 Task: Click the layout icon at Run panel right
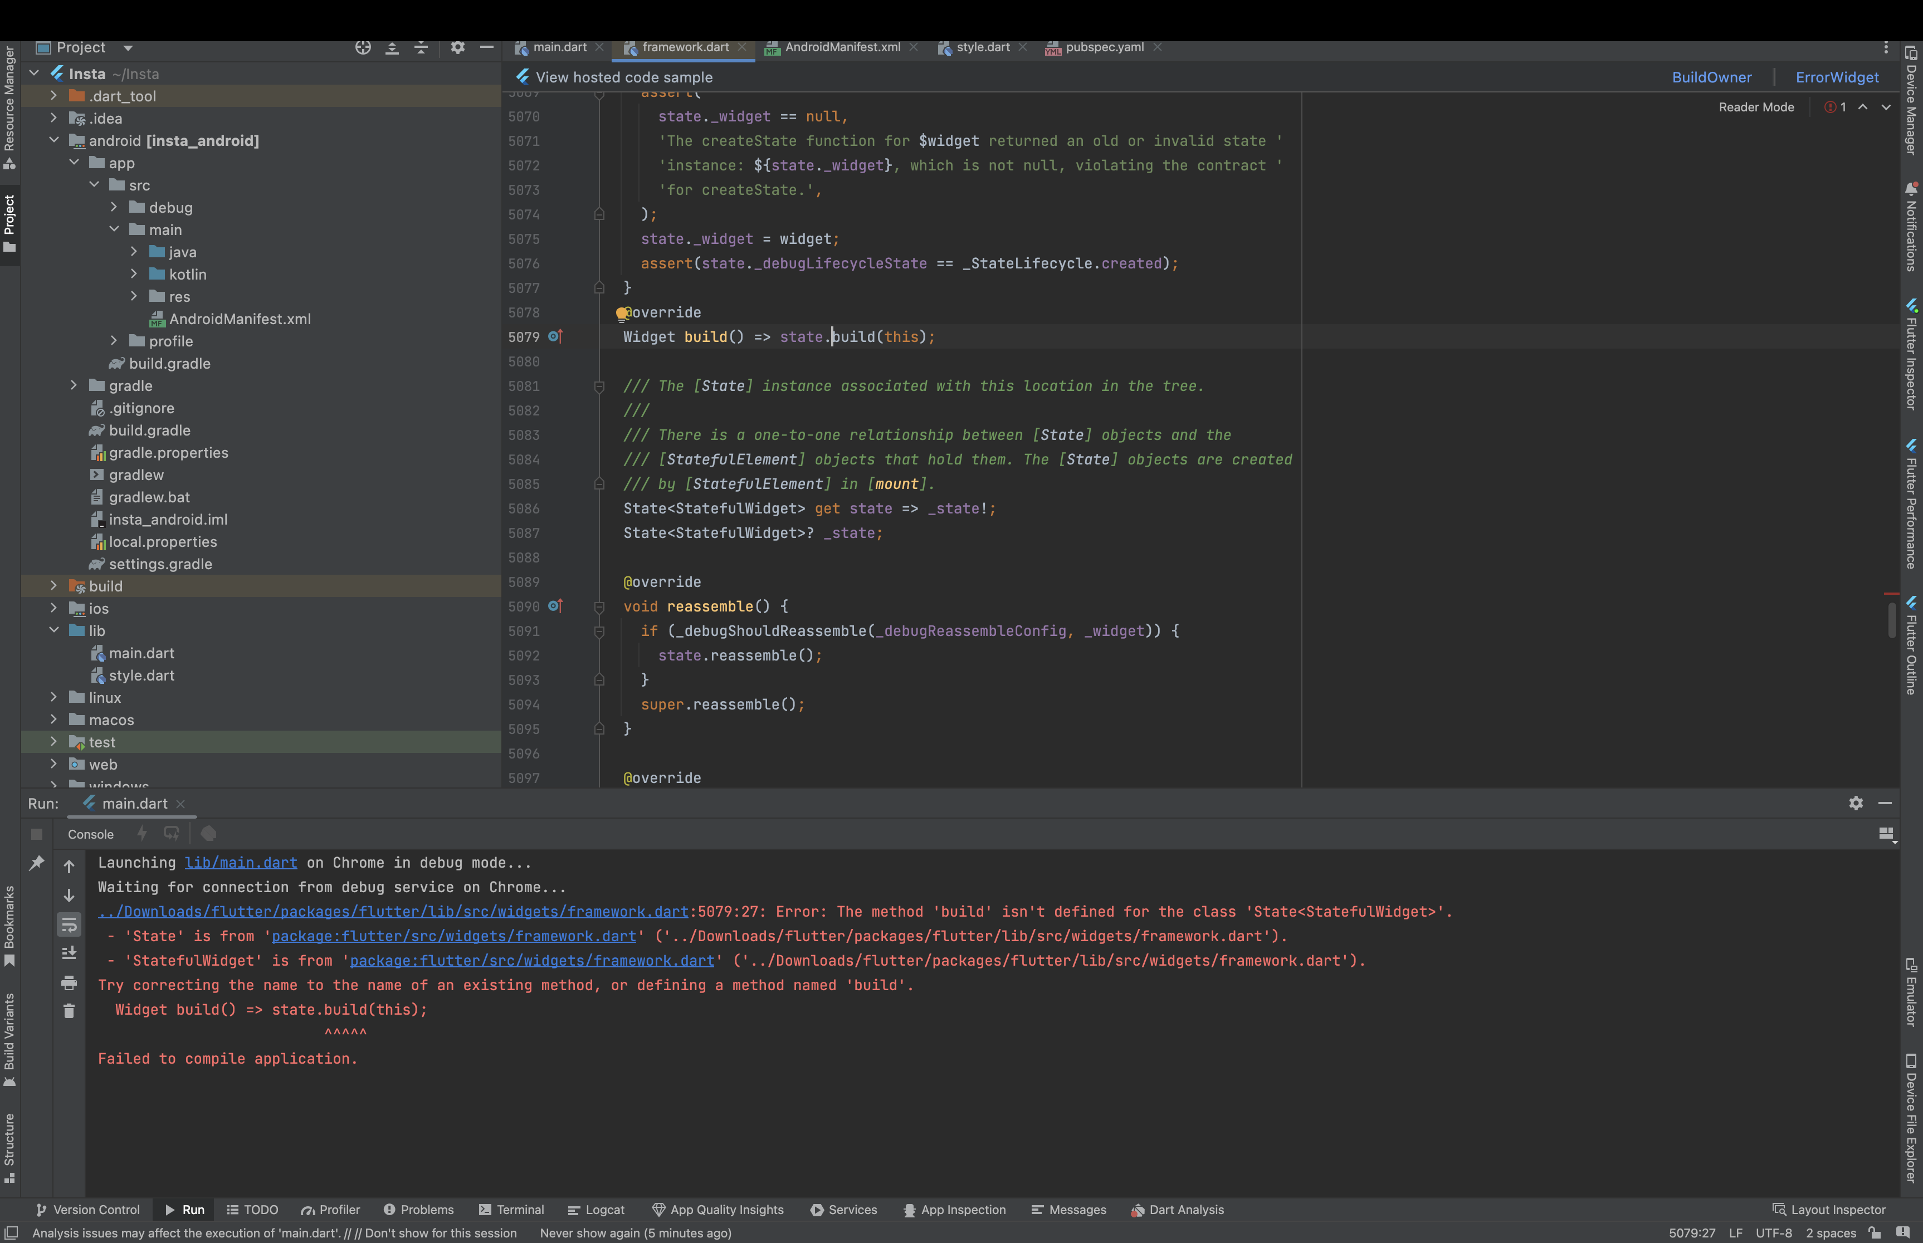click(x=1887, y=834)
